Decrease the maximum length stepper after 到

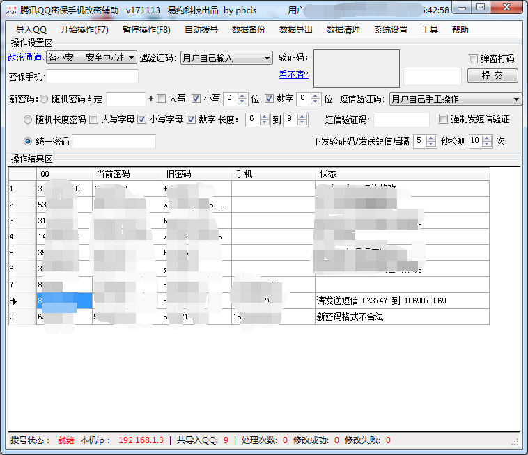(x=302, y=123)
